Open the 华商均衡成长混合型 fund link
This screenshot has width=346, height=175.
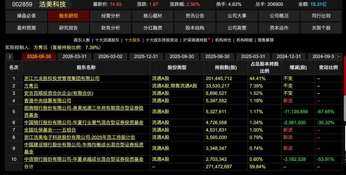[x=84, y=148]
